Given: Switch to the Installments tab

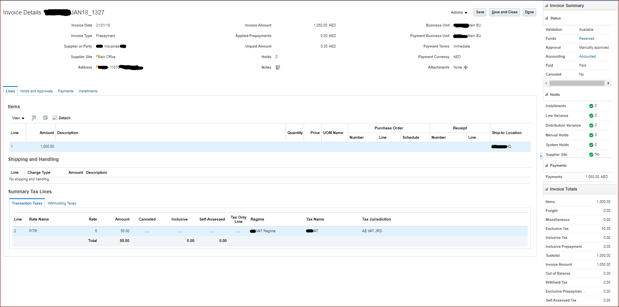Looking at the screenshot, I should [88, 91].
